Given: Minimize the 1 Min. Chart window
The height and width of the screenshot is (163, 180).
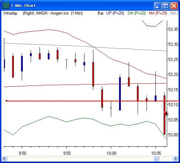Looking at the screenshot, I should pos(158,6).
